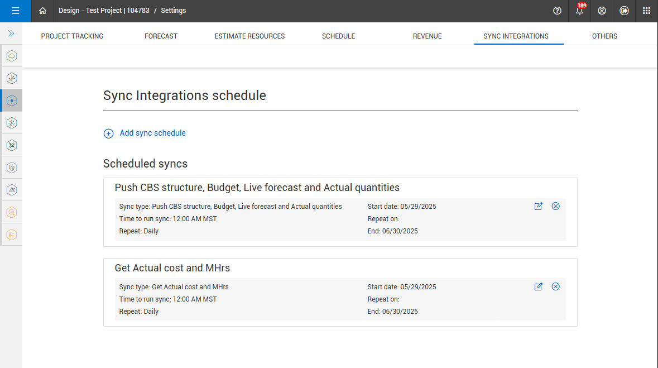
Task: Click the Add sync schedule link
Action: point(152,133)
